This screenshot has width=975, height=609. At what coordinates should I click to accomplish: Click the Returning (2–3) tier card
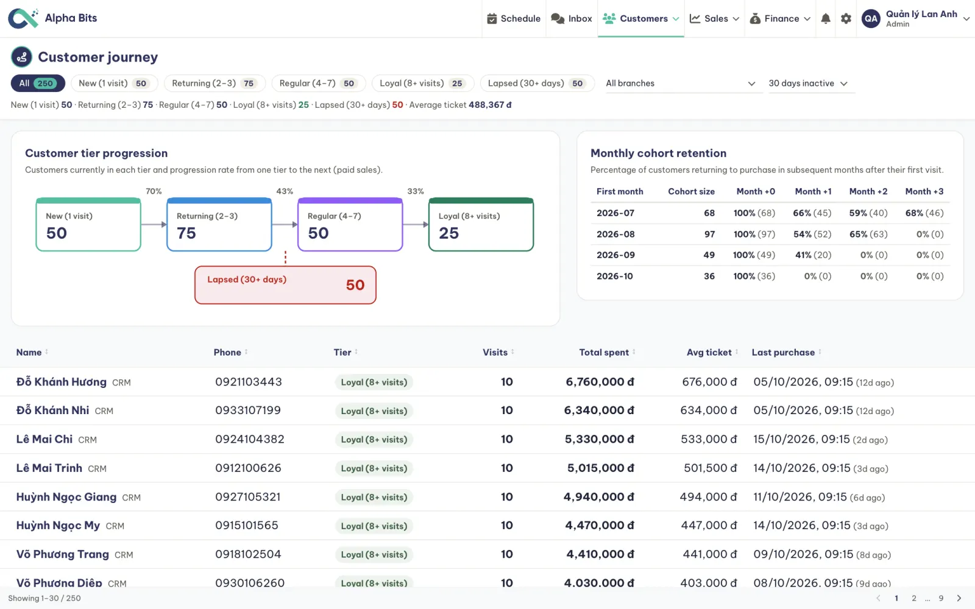click(x=219, y=225)
